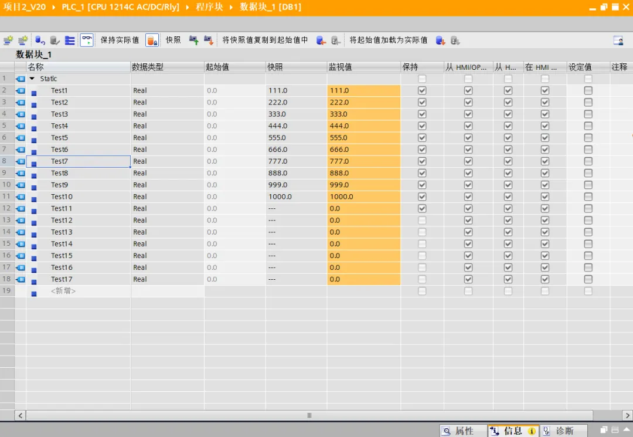
Task: Click the blue square icon beside Test3
Action: [x=34, y=117]
